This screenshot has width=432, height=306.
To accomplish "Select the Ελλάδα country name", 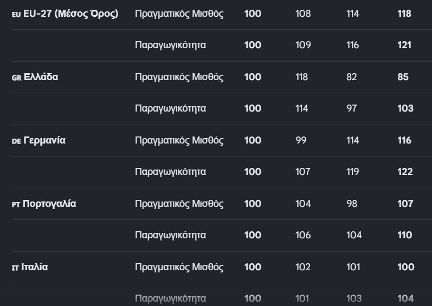I will pos(41,77).
